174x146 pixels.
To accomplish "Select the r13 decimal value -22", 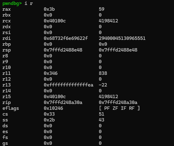I will click(x=103, y=85).
